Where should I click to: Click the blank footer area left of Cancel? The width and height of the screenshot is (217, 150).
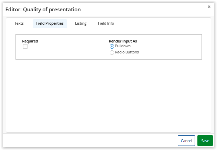[x=89, y=141]
